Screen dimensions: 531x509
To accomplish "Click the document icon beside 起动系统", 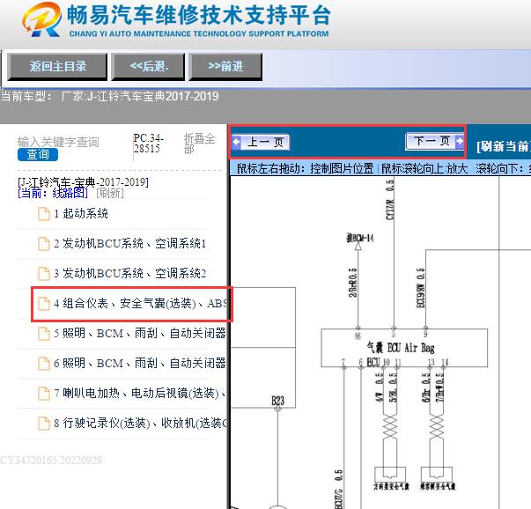I will click(44, 214).
